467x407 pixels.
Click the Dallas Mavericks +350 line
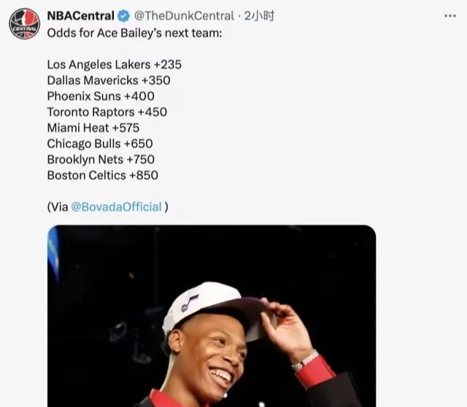(109, 80)
